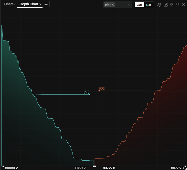Click the edit pencil icon

click(166, 5)
